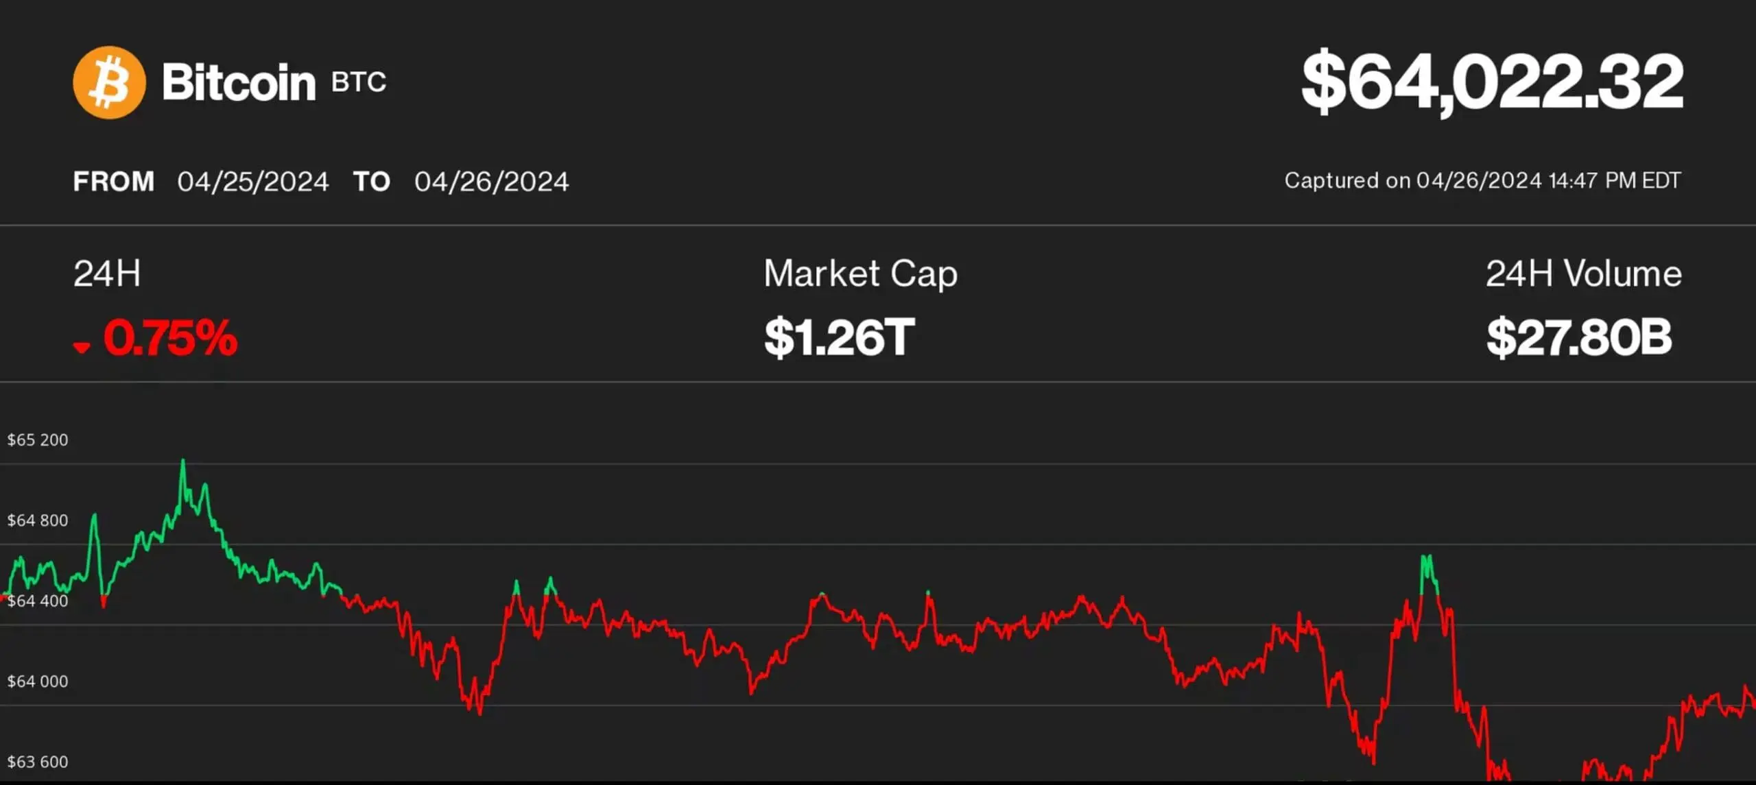Select the 24H change label
The width and height of the screenshot is (1756, 785).
[107, 274]
